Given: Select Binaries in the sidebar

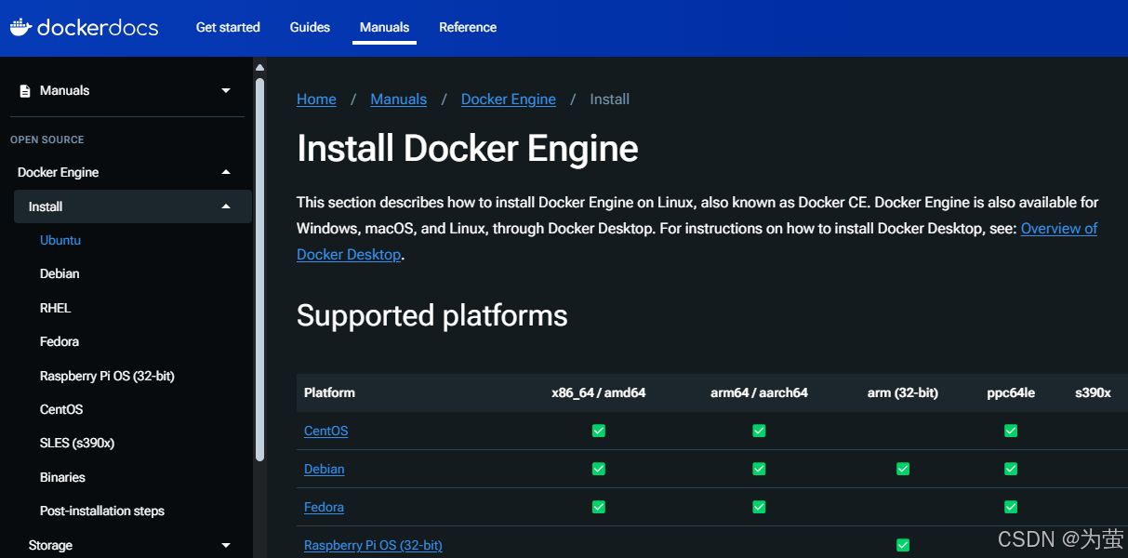Looking at the screenshot, I should (x=62, y=477).
